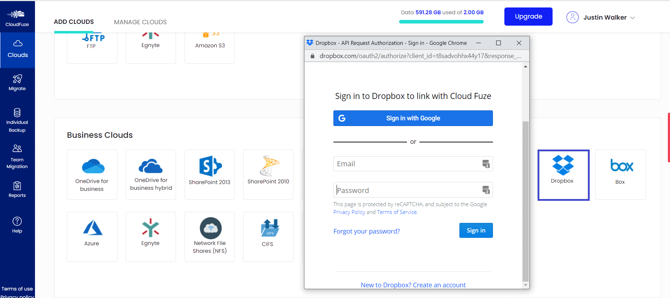Open the Terms of Service link
The width and height of the screenshot is (670, 298).
point(397,212)
